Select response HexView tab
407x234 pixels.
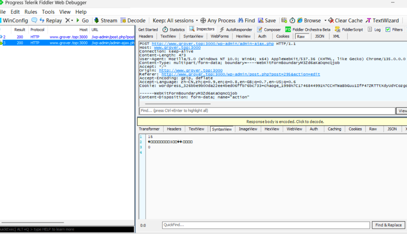coord(272,129)
